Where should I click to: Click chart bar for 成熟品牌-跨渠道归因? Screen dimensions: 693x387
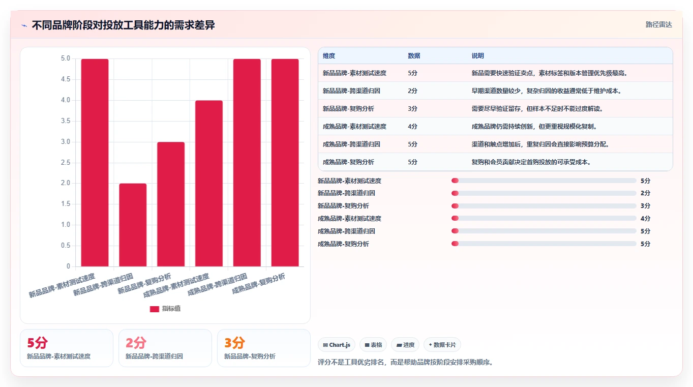pos(247,163)
